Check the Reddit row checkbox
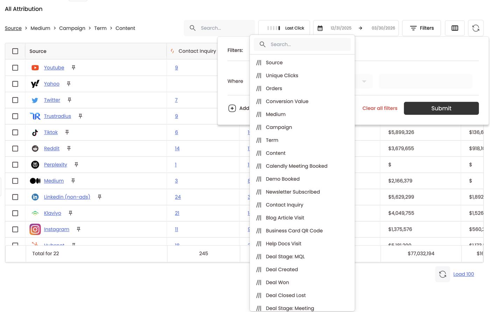 click(x=15, y=148)
